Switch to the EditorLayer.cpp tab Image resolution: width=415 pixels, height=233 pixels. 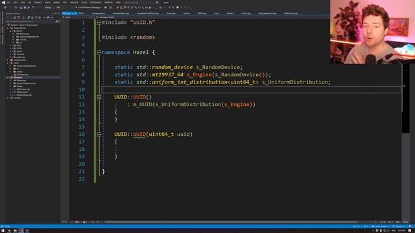(x=291, y=13)
